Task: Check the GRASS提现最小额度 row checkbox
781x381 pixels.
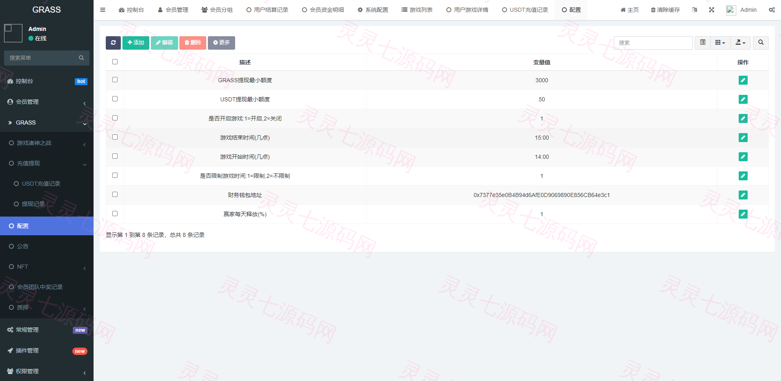Action: click(x=115, y=80)
